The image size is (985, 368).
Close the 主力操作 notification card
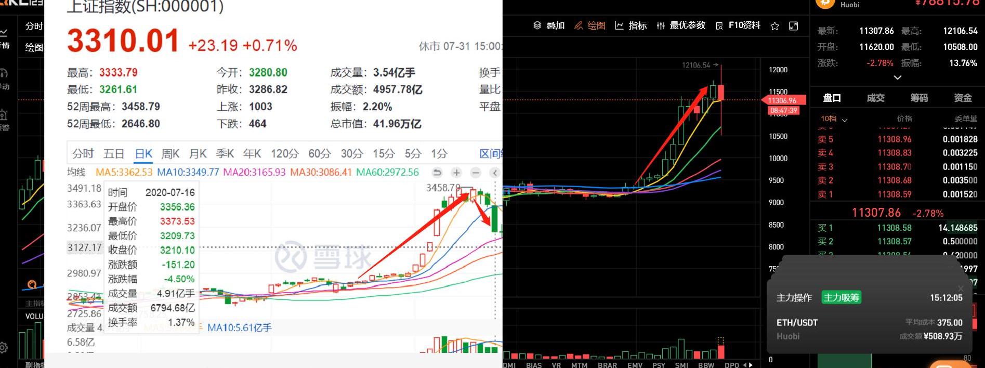[961, 288]
